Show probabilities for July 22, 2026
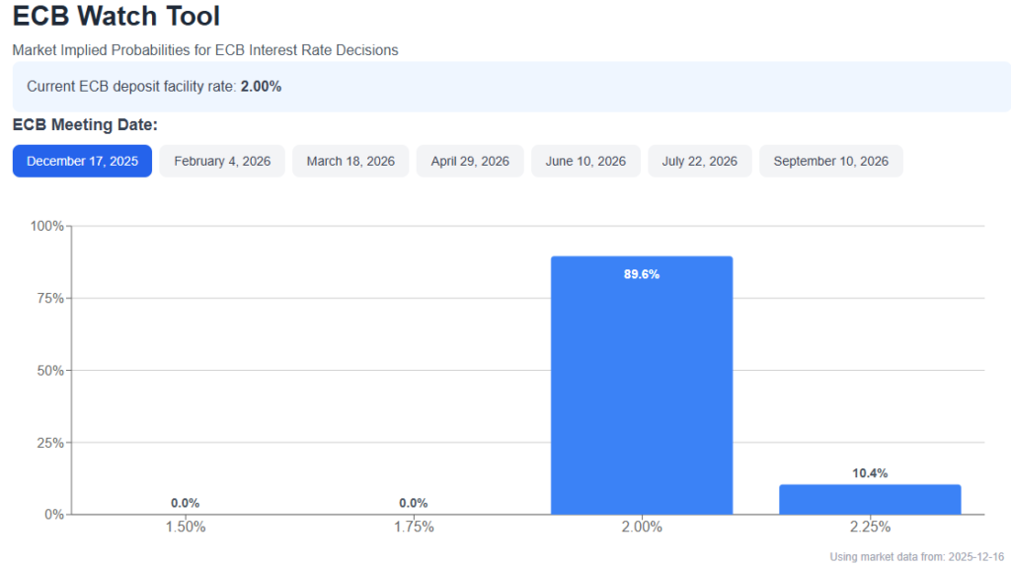The height and width of the screenshot is (567, 1011). (700, 161)
